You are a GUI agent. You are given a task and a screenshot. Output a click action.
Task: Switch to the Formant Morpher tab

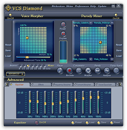point(84,85)
